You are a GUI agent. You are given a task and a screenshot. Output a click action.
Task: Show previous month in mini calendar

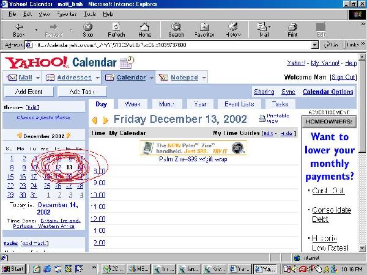coord(20,136)
